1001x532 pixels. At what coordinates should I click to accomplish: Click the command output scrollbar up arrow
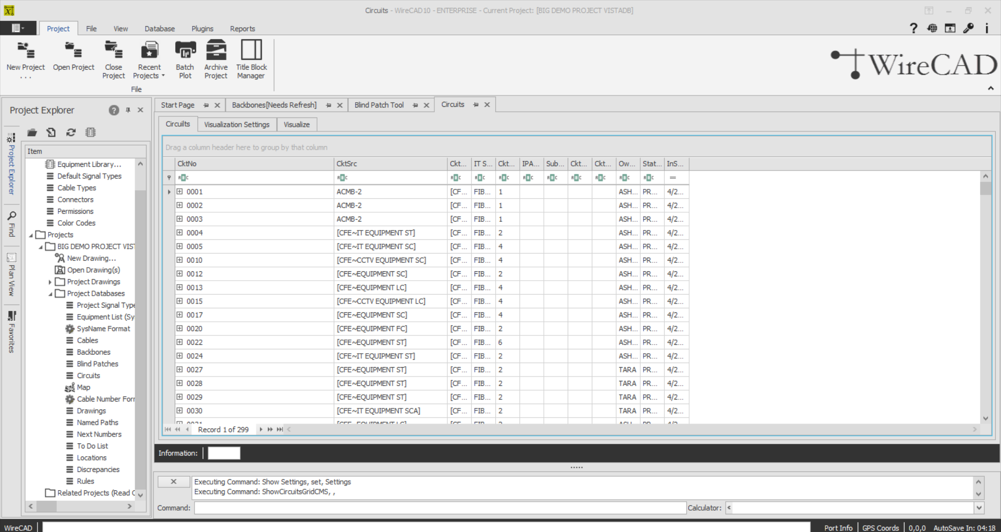click(979, 482)
